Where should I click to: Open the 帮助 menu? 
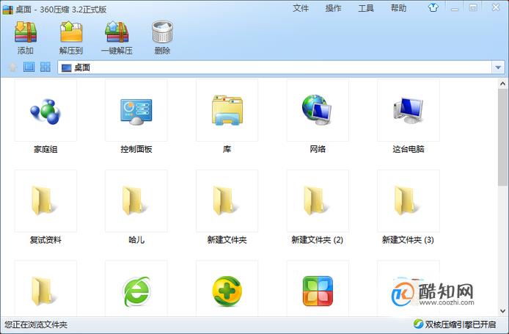(x=399, y=8)
